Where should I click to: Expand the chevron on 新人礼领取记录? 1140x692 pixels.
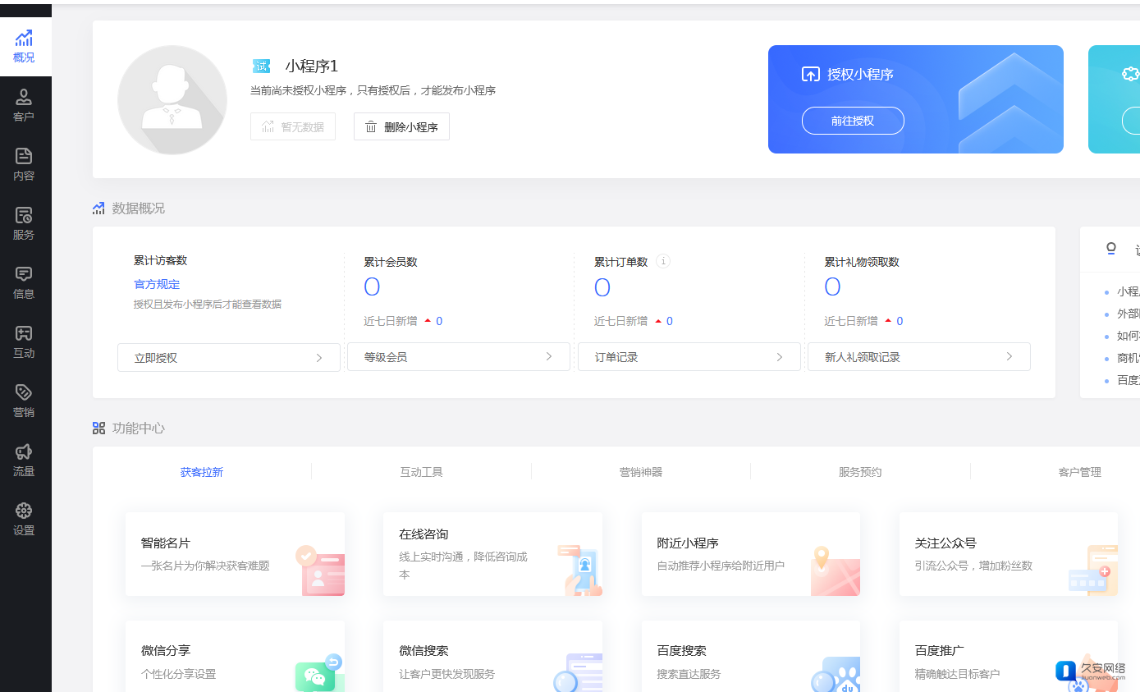coord(1010,357)
